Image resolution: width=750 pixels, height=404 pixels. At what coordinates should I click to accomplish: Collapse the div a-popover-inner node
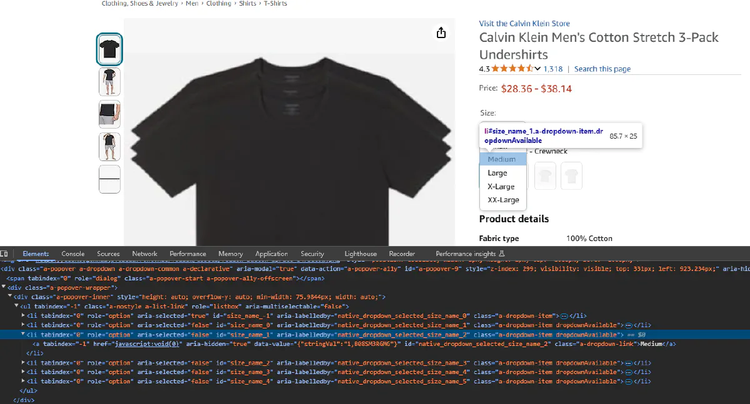[10, 297]
